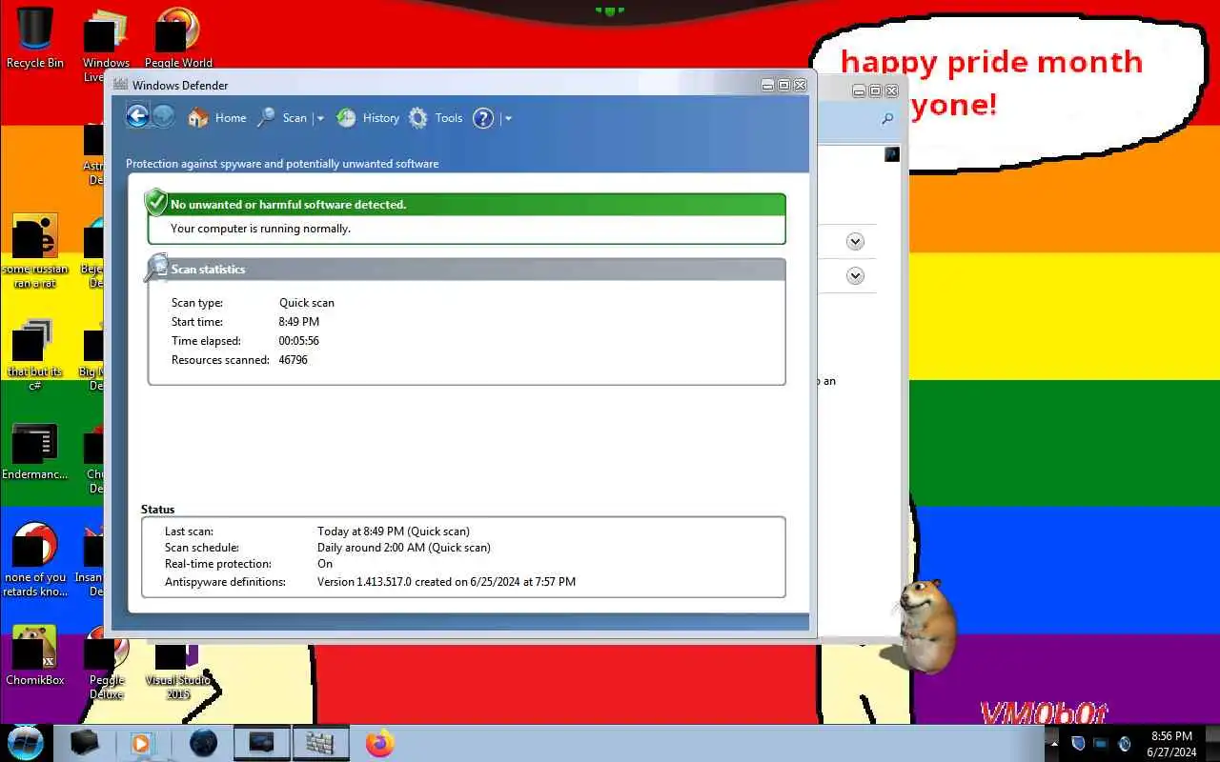Screen dimensions: 1220x762
Task: Click the resources scanned value '46796'
Action: click(293, 360)
